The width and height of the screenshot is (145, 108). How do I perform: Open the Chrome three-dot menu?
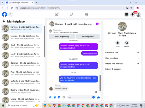click(142, 8)
